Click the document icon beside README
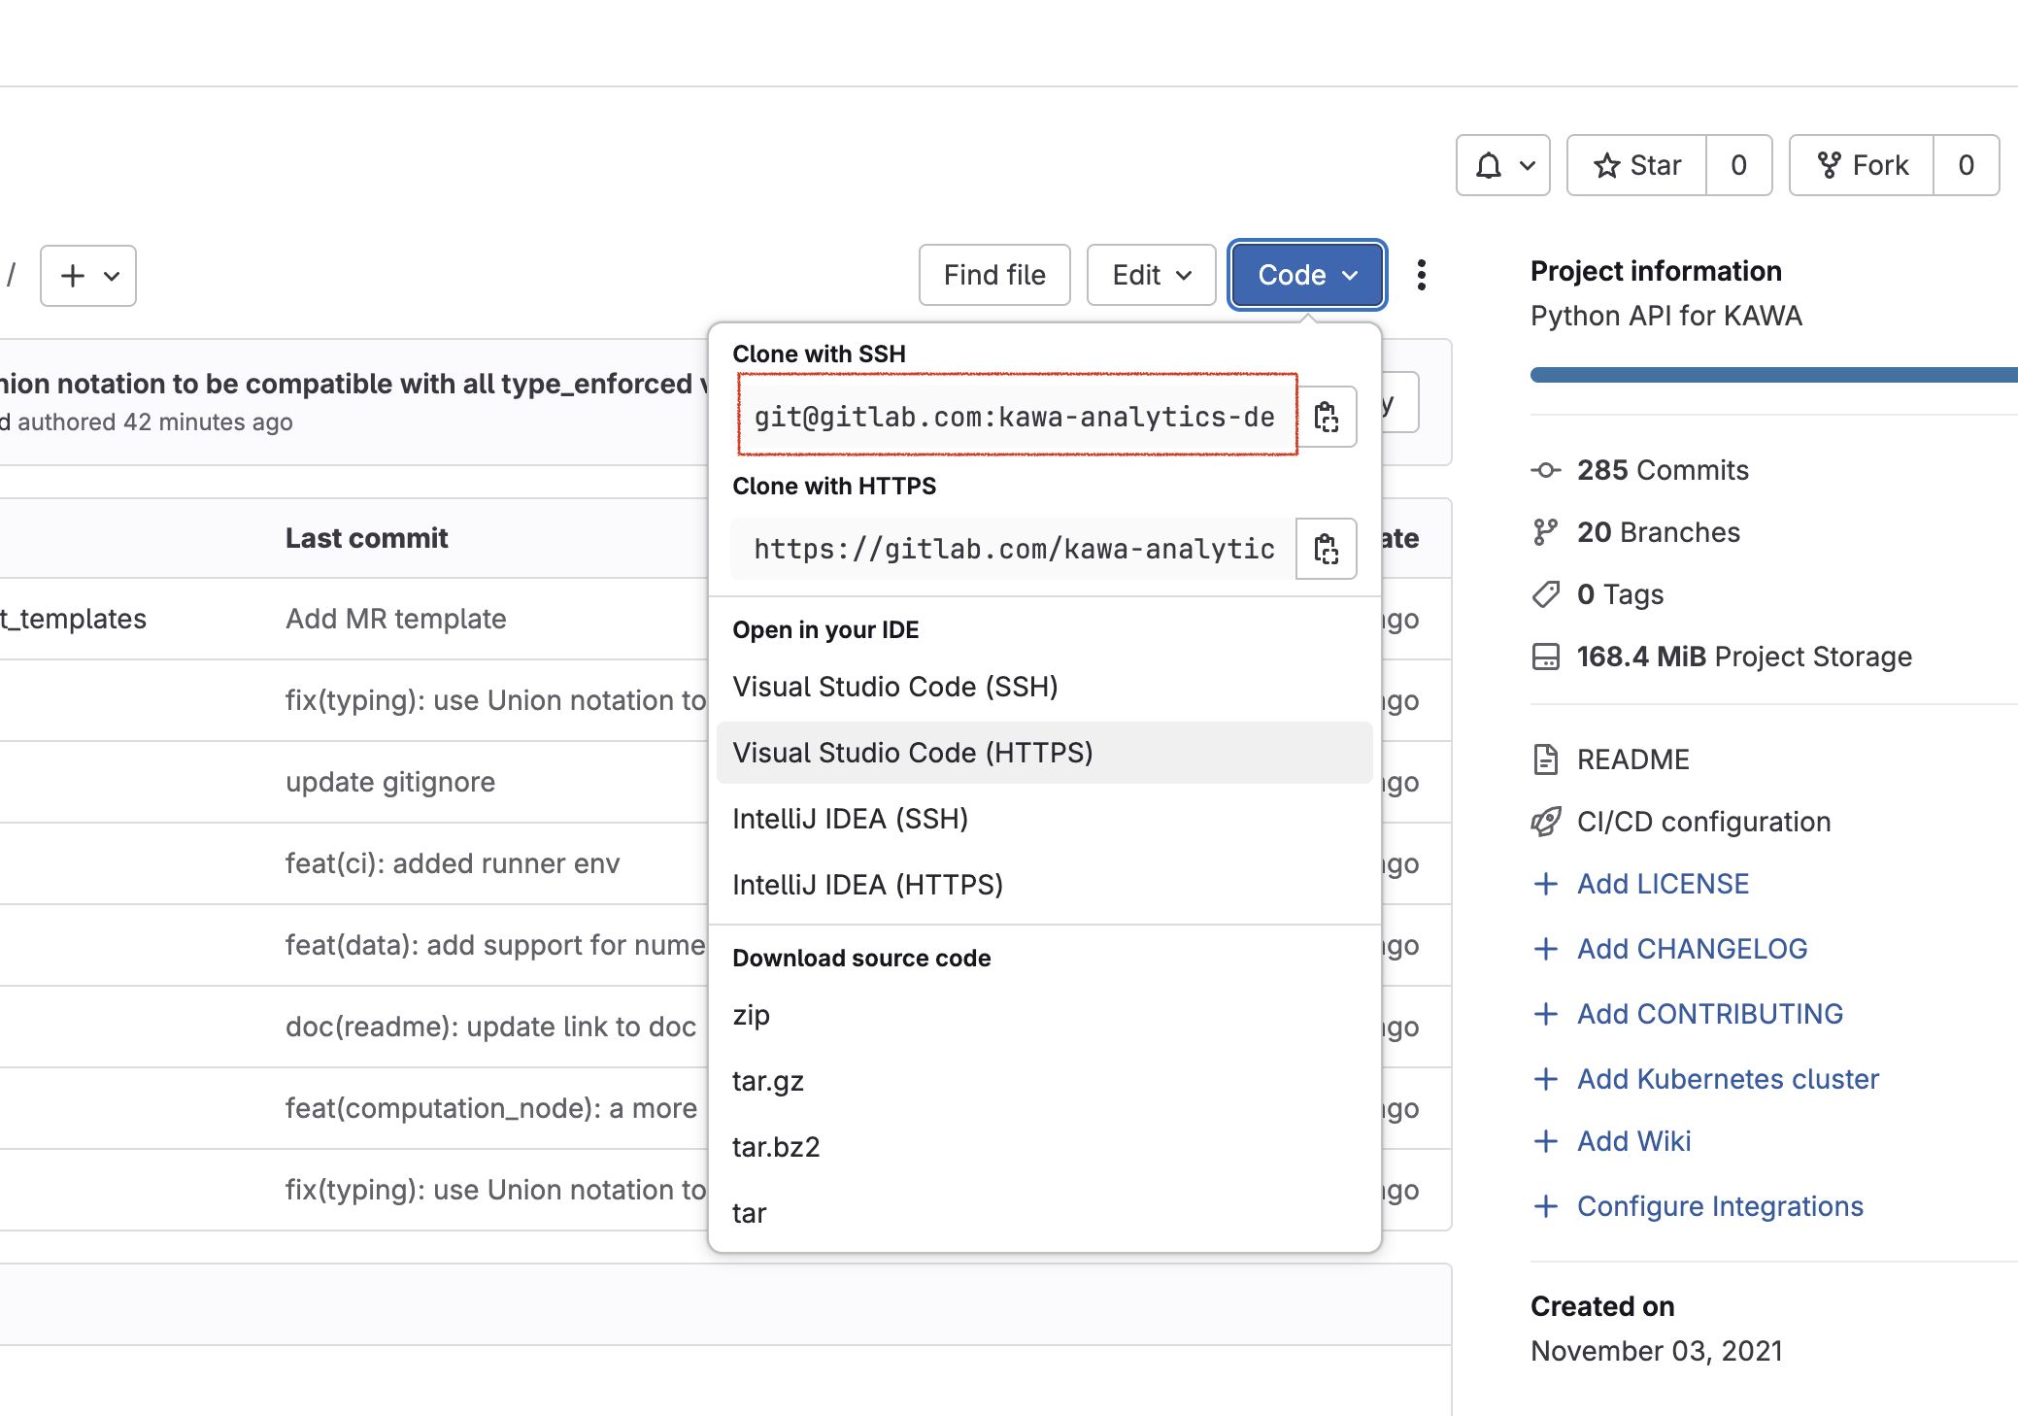The width and height of the screenshot is (2018, 1416). pyautogui.click(x=1545, y=759)
